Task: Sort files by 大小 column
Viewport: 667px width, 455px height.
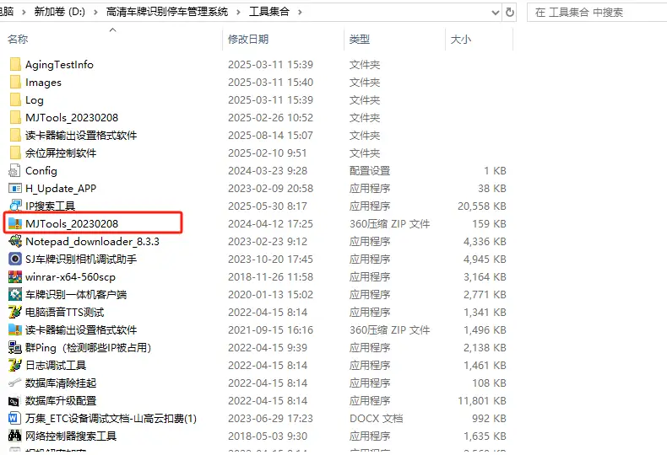Action: click(x=461, y=39)
